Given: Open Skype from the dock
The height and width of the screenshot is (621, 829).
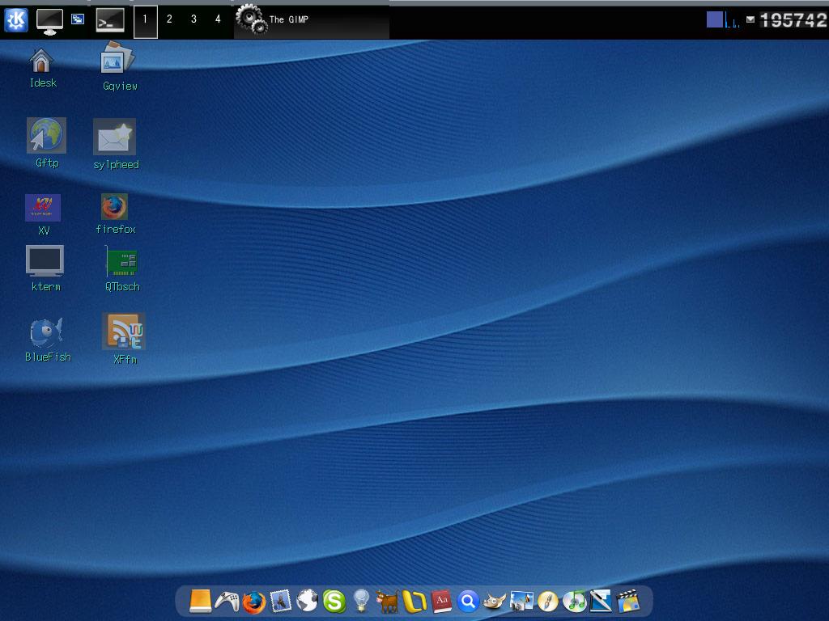Looking at the screenshot, I should (334, 601).
